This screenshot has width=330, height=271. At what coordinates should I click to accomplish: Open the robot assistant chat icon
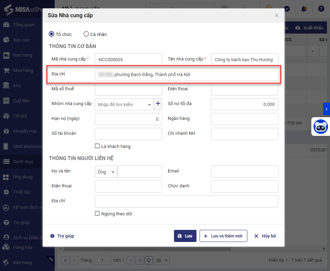[x=320, y=127]
